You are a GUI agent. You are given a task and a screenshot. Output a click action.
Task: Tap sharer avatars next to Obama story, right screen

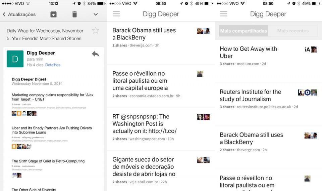tap(311, 136)
